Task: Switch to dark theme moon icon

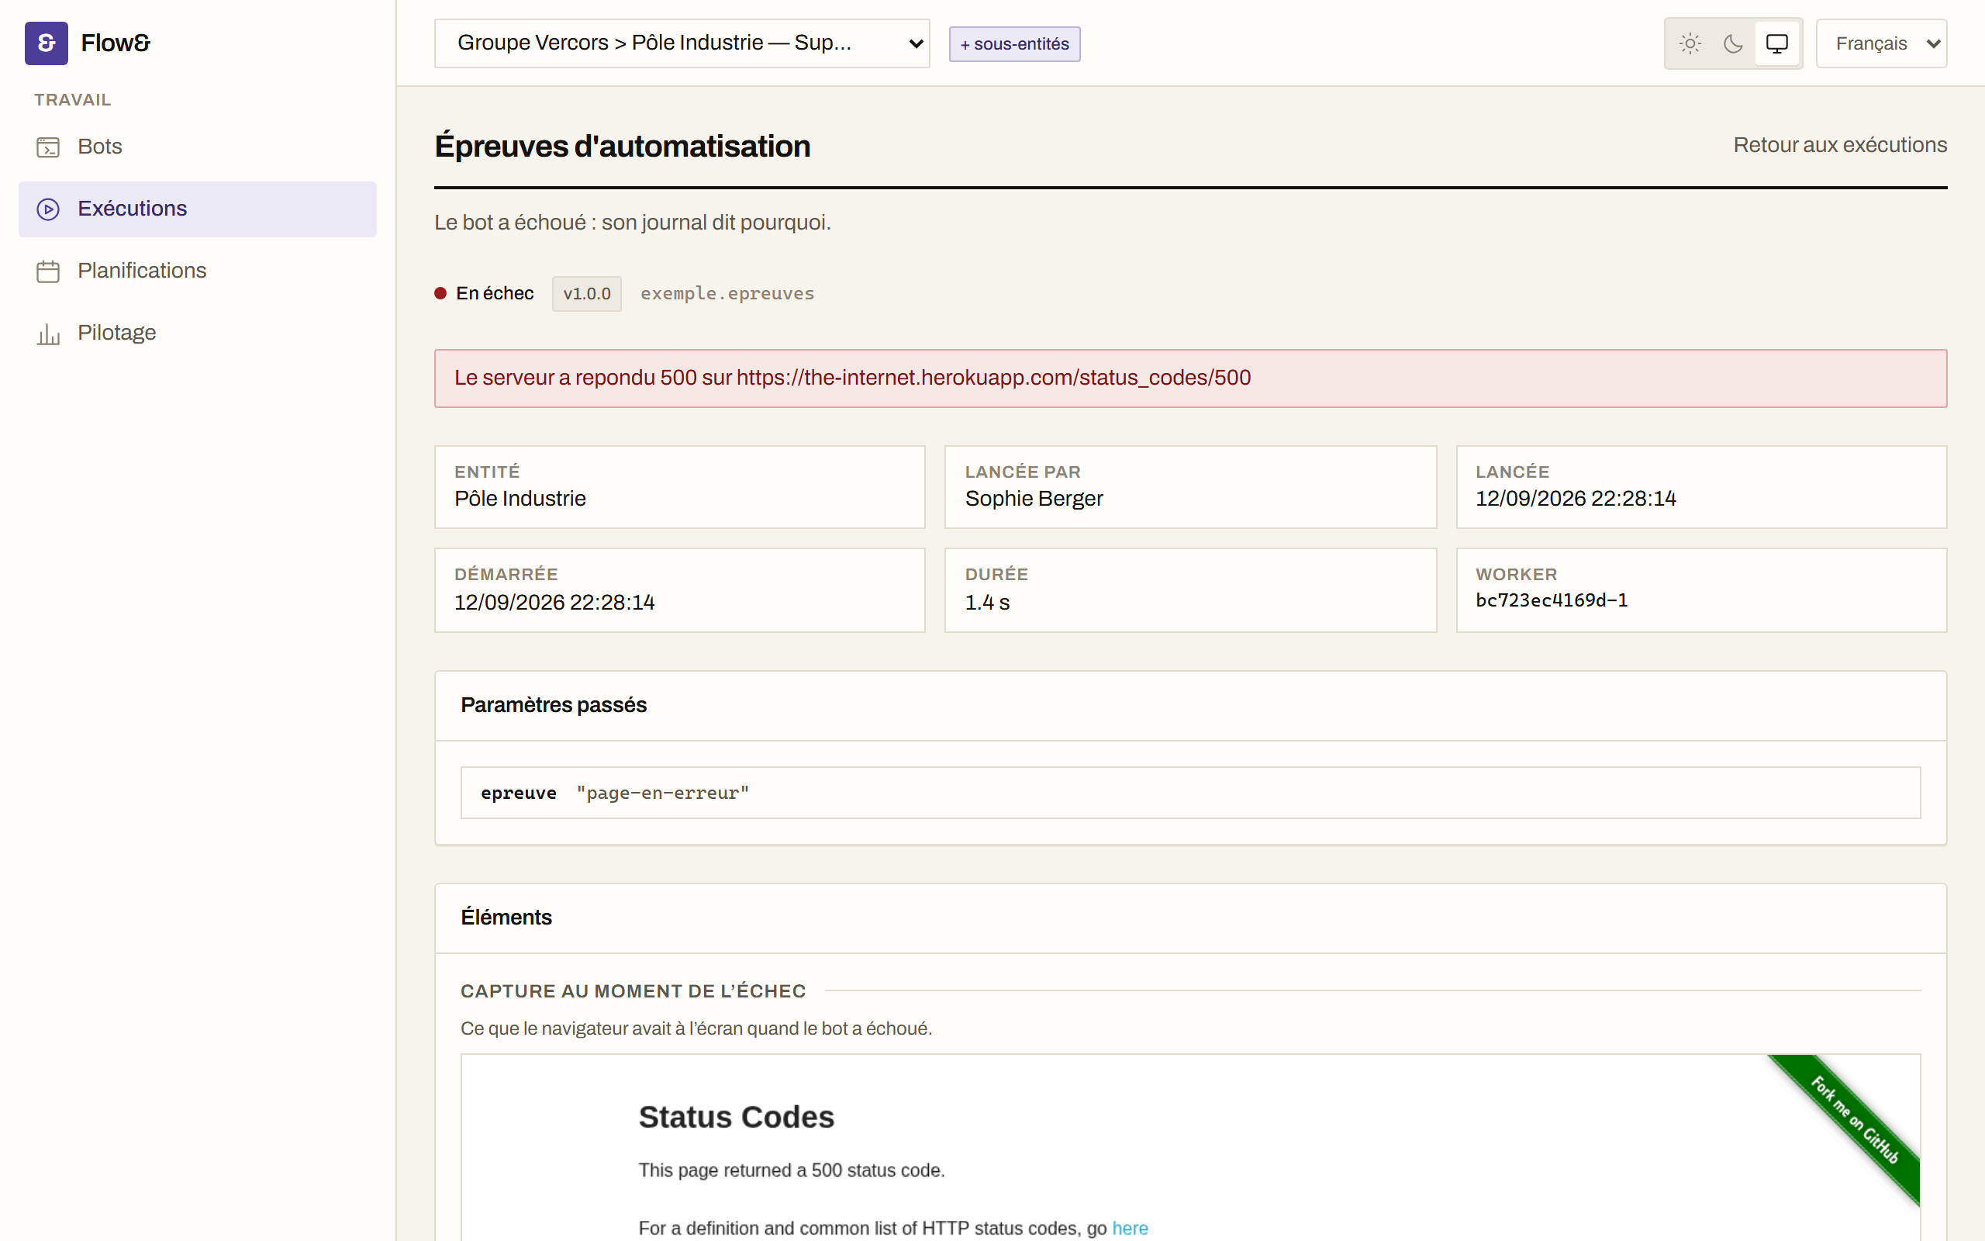Action: pyautogui.click(x=1733, y=43)
